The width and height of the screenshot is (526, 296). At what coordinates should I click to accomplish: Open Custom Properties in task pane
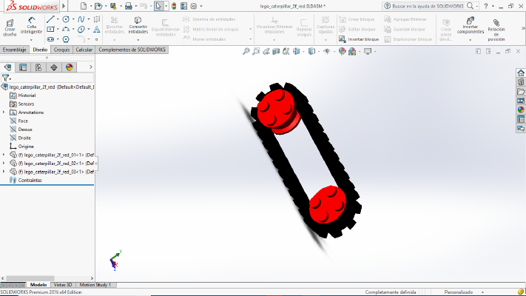click(521, 119)
